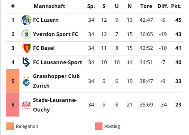Click the orange rank 5 cell
Image resolution: width=189 pixels, height=135 pixels.
click(13, 81)
